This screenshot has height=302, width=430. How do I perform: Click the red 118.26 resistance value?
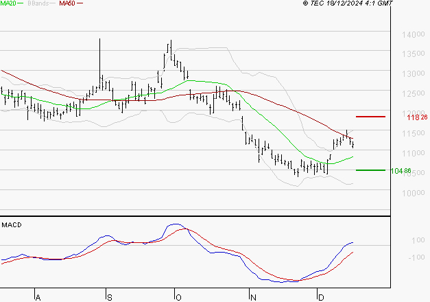[417, 117]
